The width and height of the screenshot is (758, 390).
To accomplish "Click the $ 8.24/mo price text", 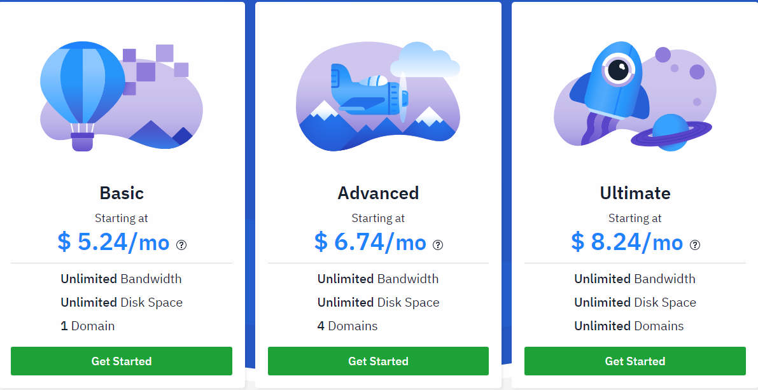I will (x=627, y=242).
